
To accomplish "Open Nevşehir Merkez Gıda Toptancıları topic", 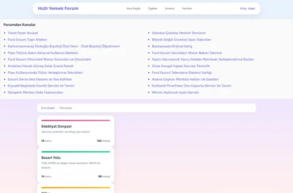I will 35,92.
